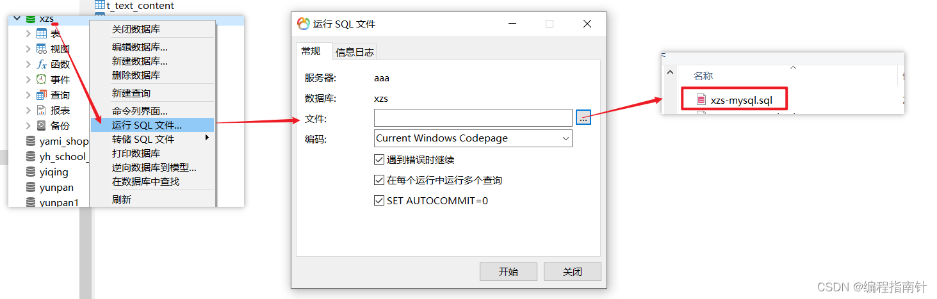The height and width of the screenshot is (299, 937).
Task: Click the Backup (备份) node icon
Action: pos(42,125)
